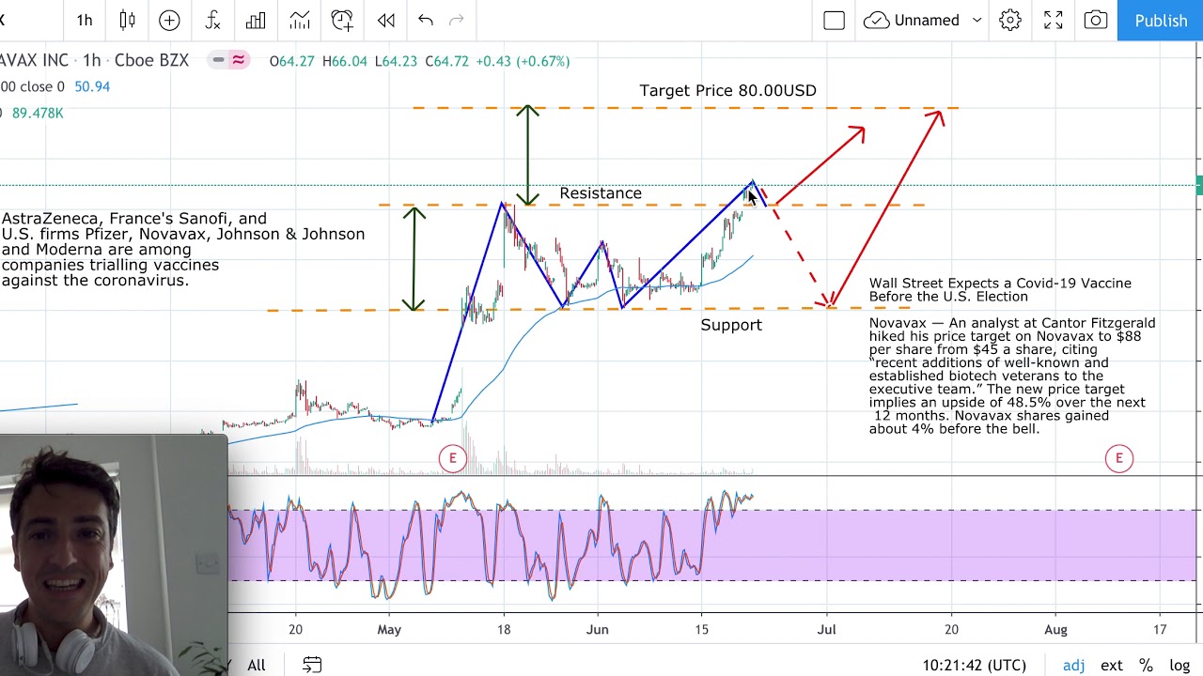The width and height of the screenshot is (1203, 676).
Task: Click the earnings E marker near August
Action: pos(1118,458)
